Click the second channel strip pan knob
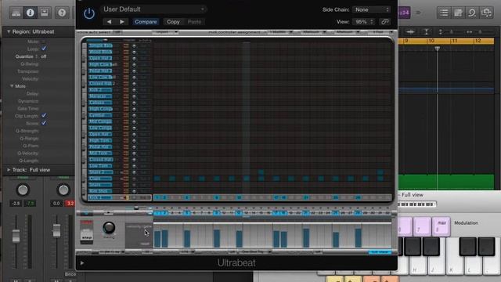Viewport: 501px width, 282px height. (x=63, y=190)
